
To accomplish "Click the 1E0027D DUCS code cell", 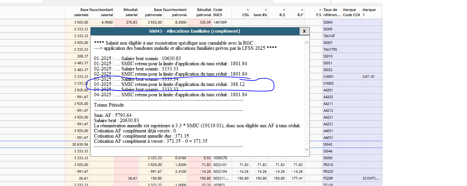I will [x=222, y=158].
